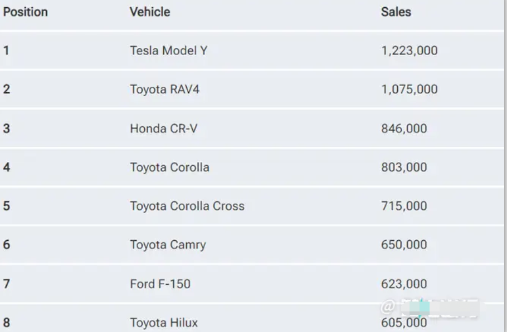Click the 715,000 sales value
This screenshot has height=332, width=507.
[403, 206]
